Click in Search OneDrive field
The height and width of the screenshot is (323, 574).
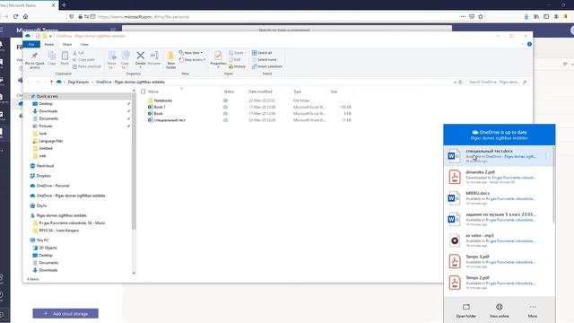(x=498, y=82)
